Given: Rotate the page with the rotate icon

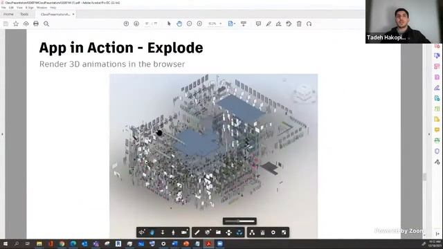Looking at the screenshot, I should [309, 24].
